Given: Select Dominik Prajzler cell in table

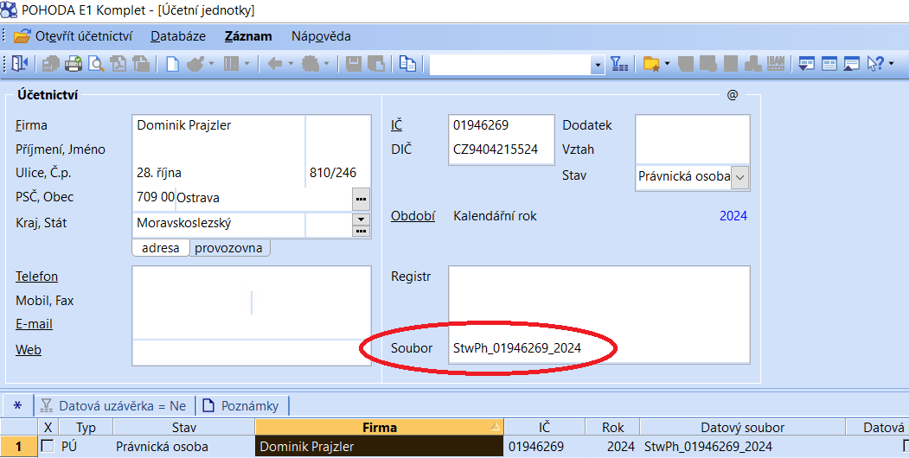Looking at the screenshot, I should 379,447.
